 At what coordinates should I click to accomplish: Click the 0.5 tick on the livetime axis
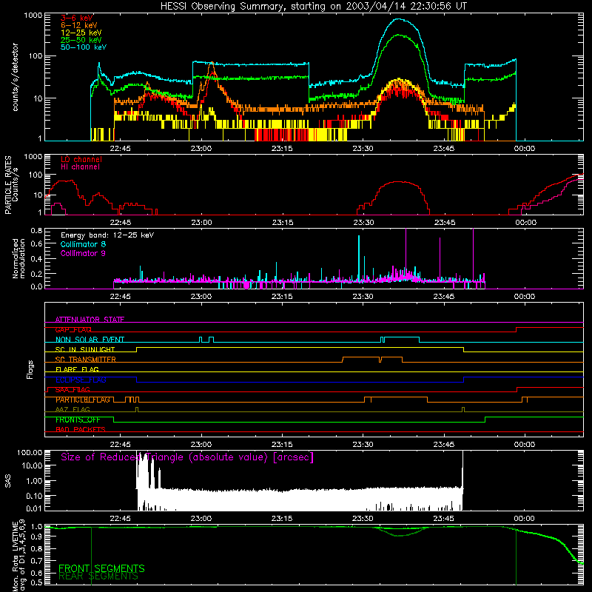(36, 583)
